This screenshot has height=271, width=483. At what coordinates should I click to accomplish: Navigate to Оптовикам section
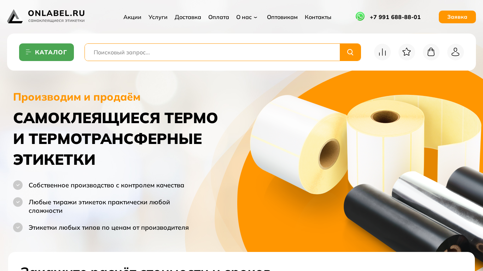[282, 17]
